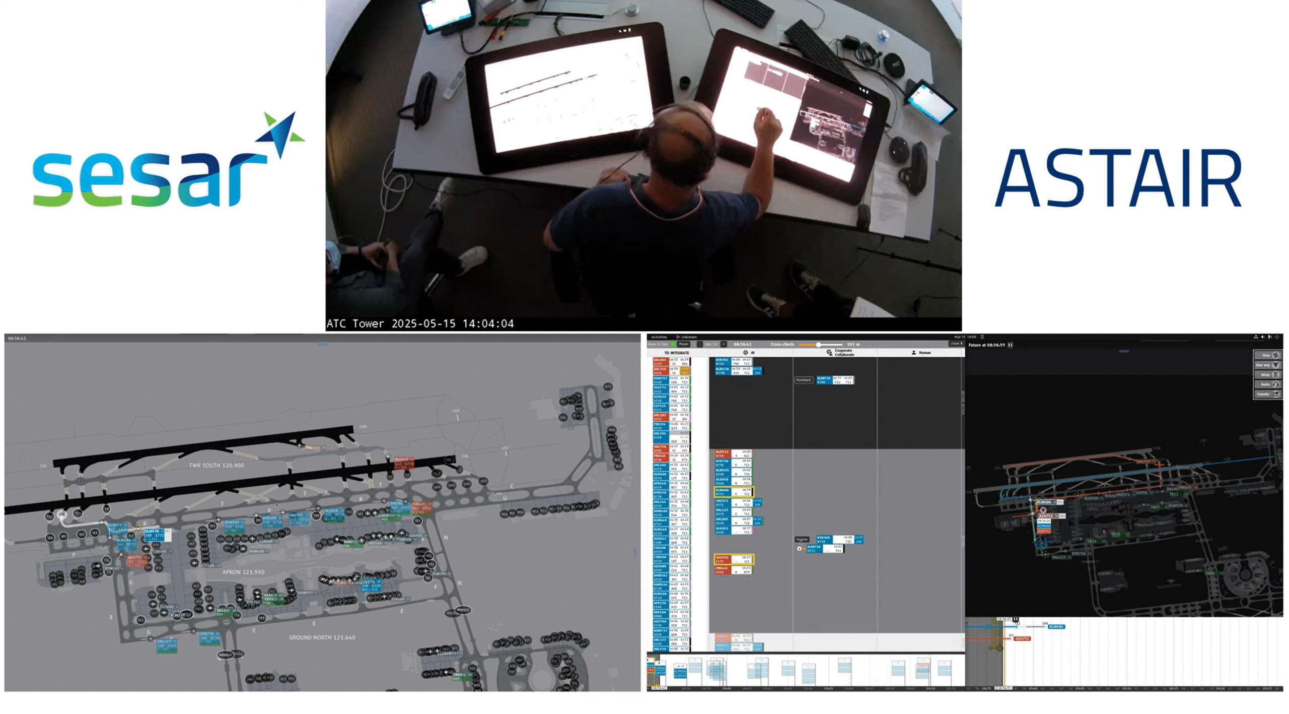
Task: Decrease simulation rate with minus button
Action: coord(699,344)
